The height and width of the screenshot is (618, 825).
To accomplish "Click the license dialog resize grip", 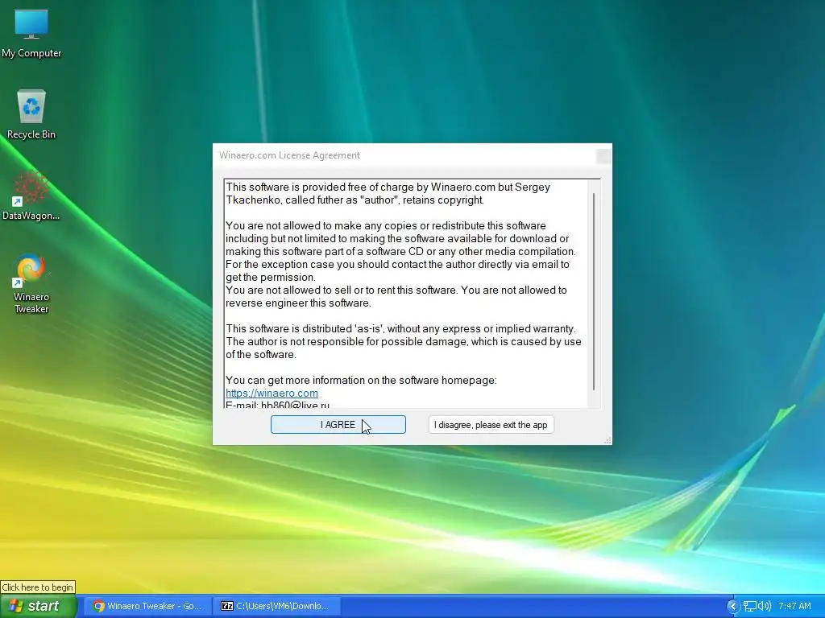I will pos(607,440).
